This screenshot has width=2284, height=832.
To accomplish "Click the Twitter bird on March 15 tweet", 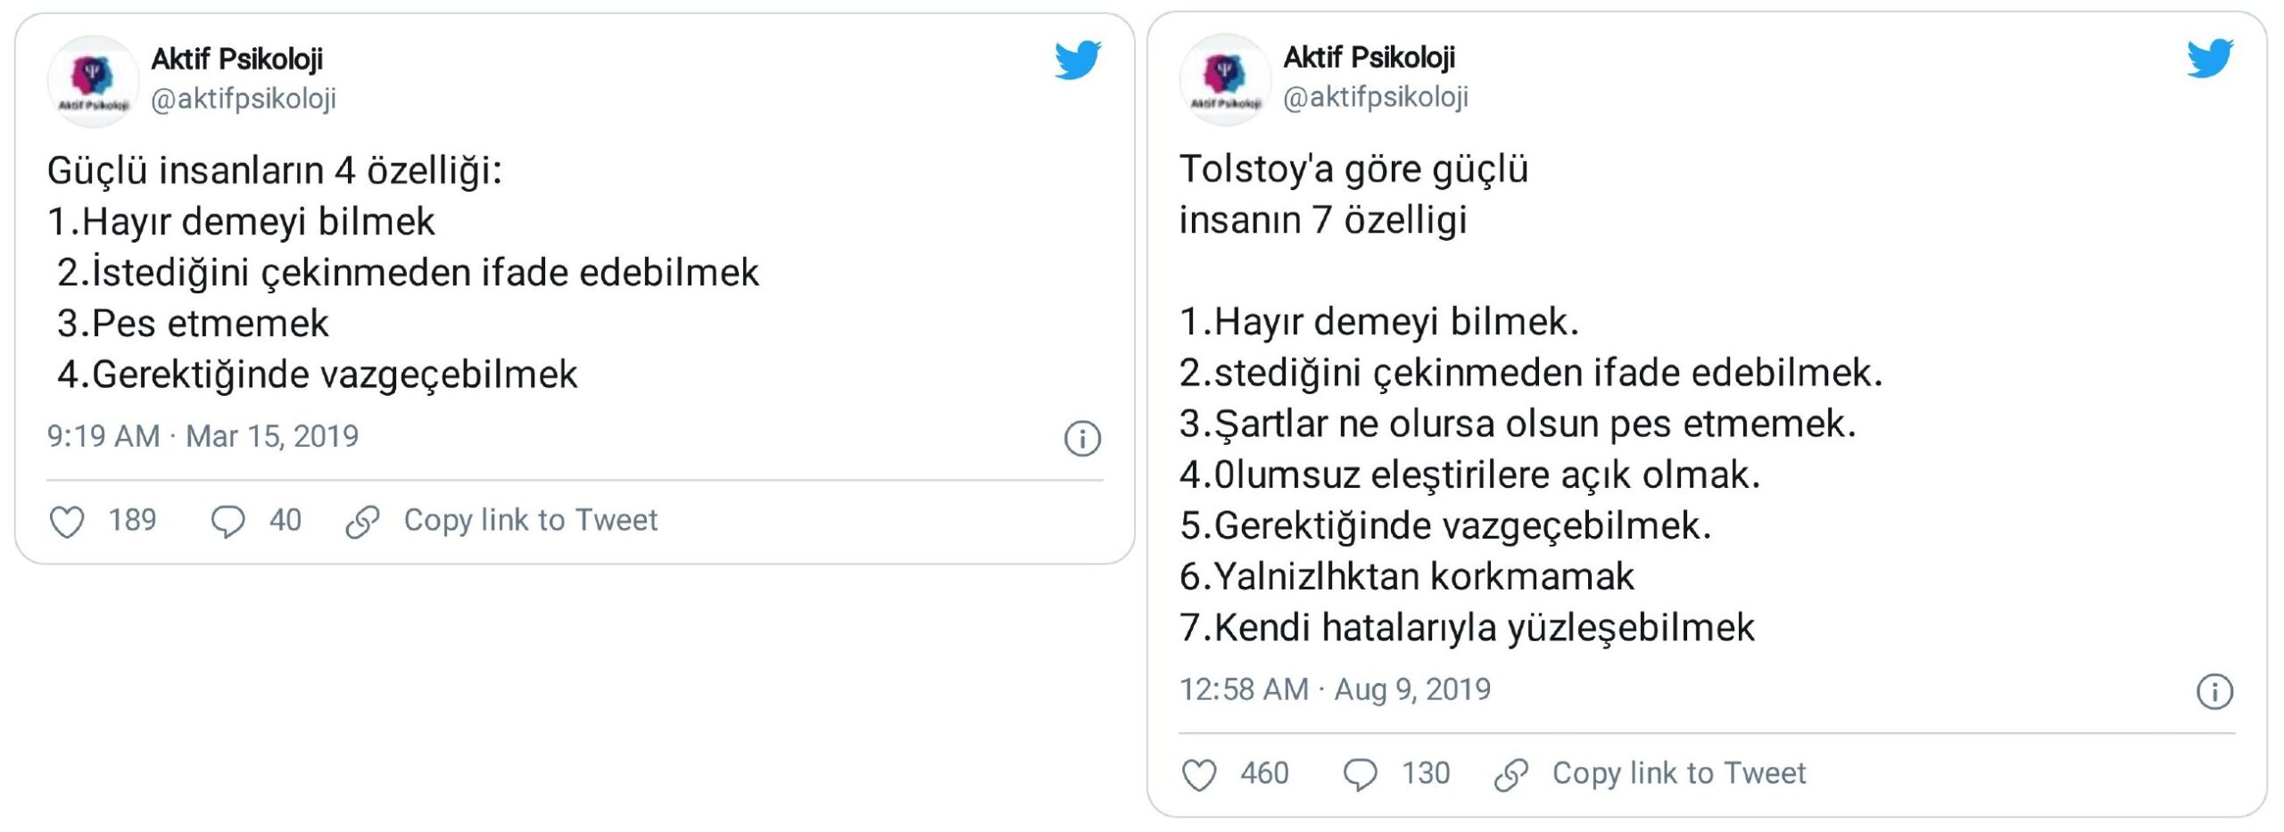I will click(1078, 60).
